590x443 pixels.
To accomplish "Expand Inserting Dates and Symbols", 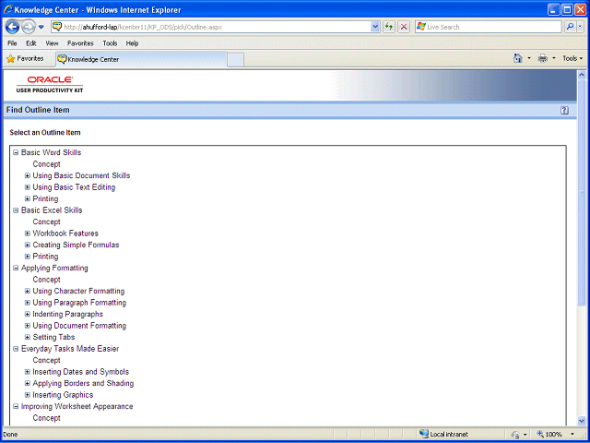I will pyautogui.click(x=27, y=372).
